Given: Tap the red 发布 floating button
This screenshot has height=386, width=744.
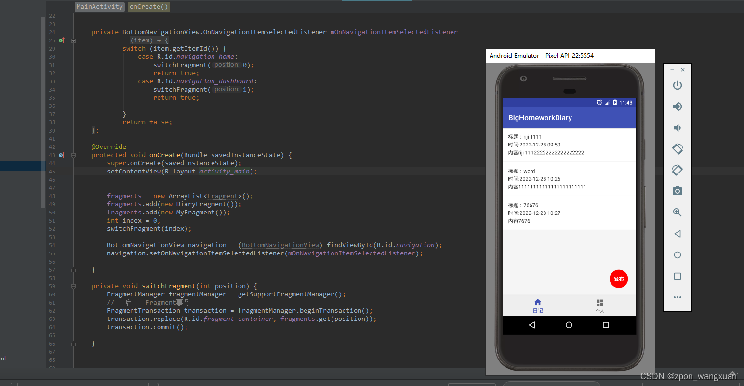Looking at the screenshot, I should coord(619,279).
